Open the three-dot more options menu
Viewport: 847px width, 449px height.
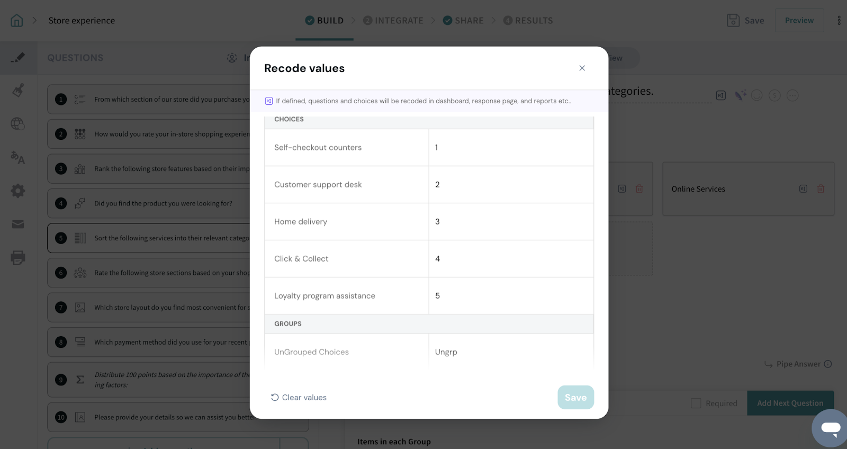[839, 21]
